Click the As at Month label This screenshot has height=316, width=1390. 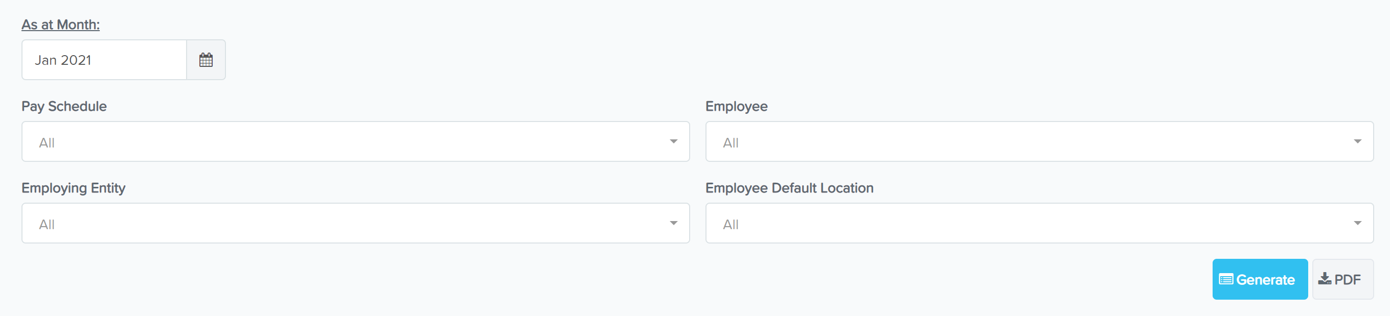point(60,25)
